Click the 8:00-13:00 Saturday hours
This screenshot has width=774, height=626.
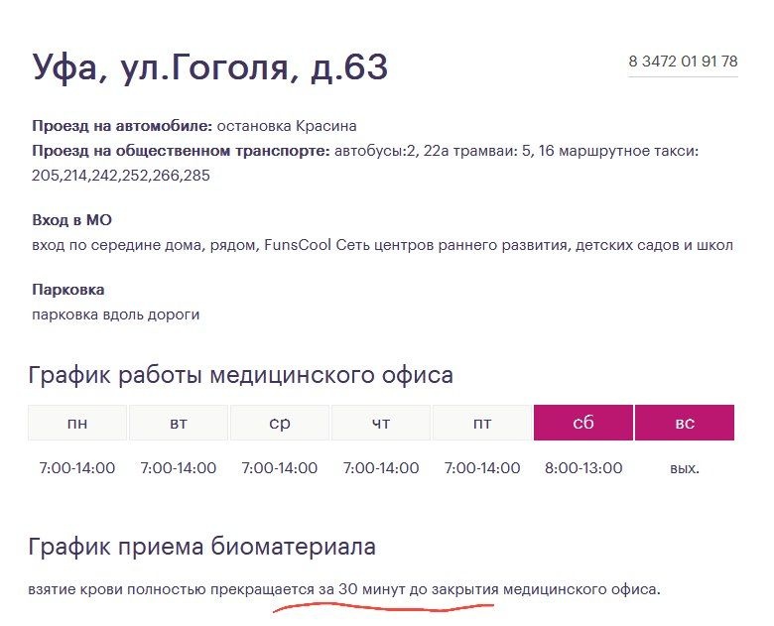tap(583, 468)
